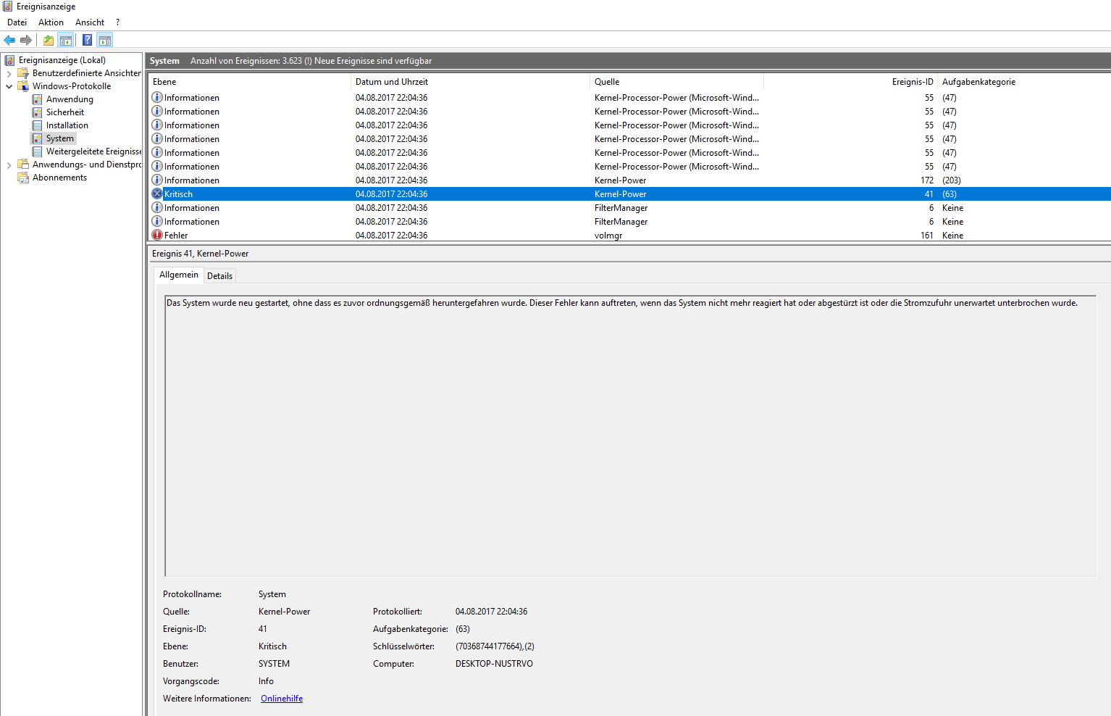Click the Benutzerdefinierte Ansichten filter folder icon

(23, 73)
